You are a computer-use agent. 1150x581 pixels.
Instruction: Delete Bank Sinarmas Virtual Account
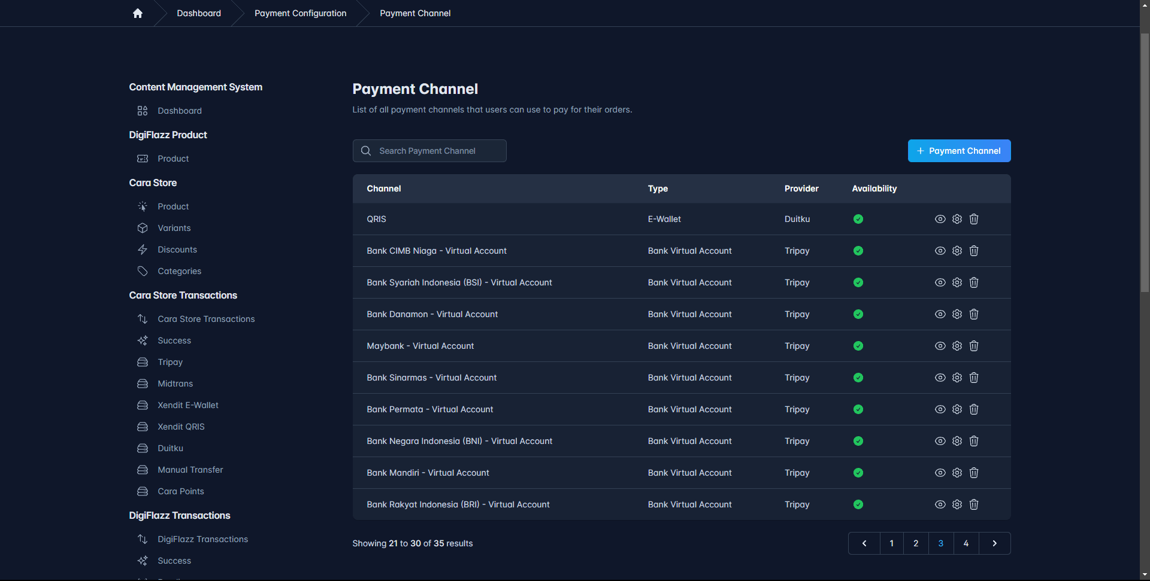tap(974, 378)
